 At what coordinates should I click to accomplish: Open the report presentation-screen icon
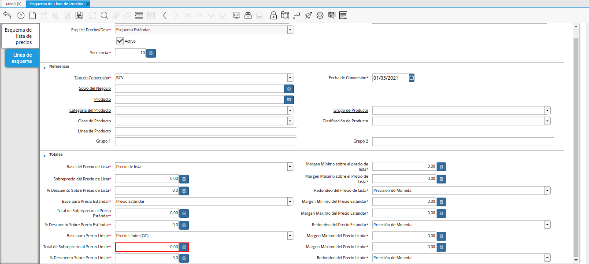[x=237, y=15]
